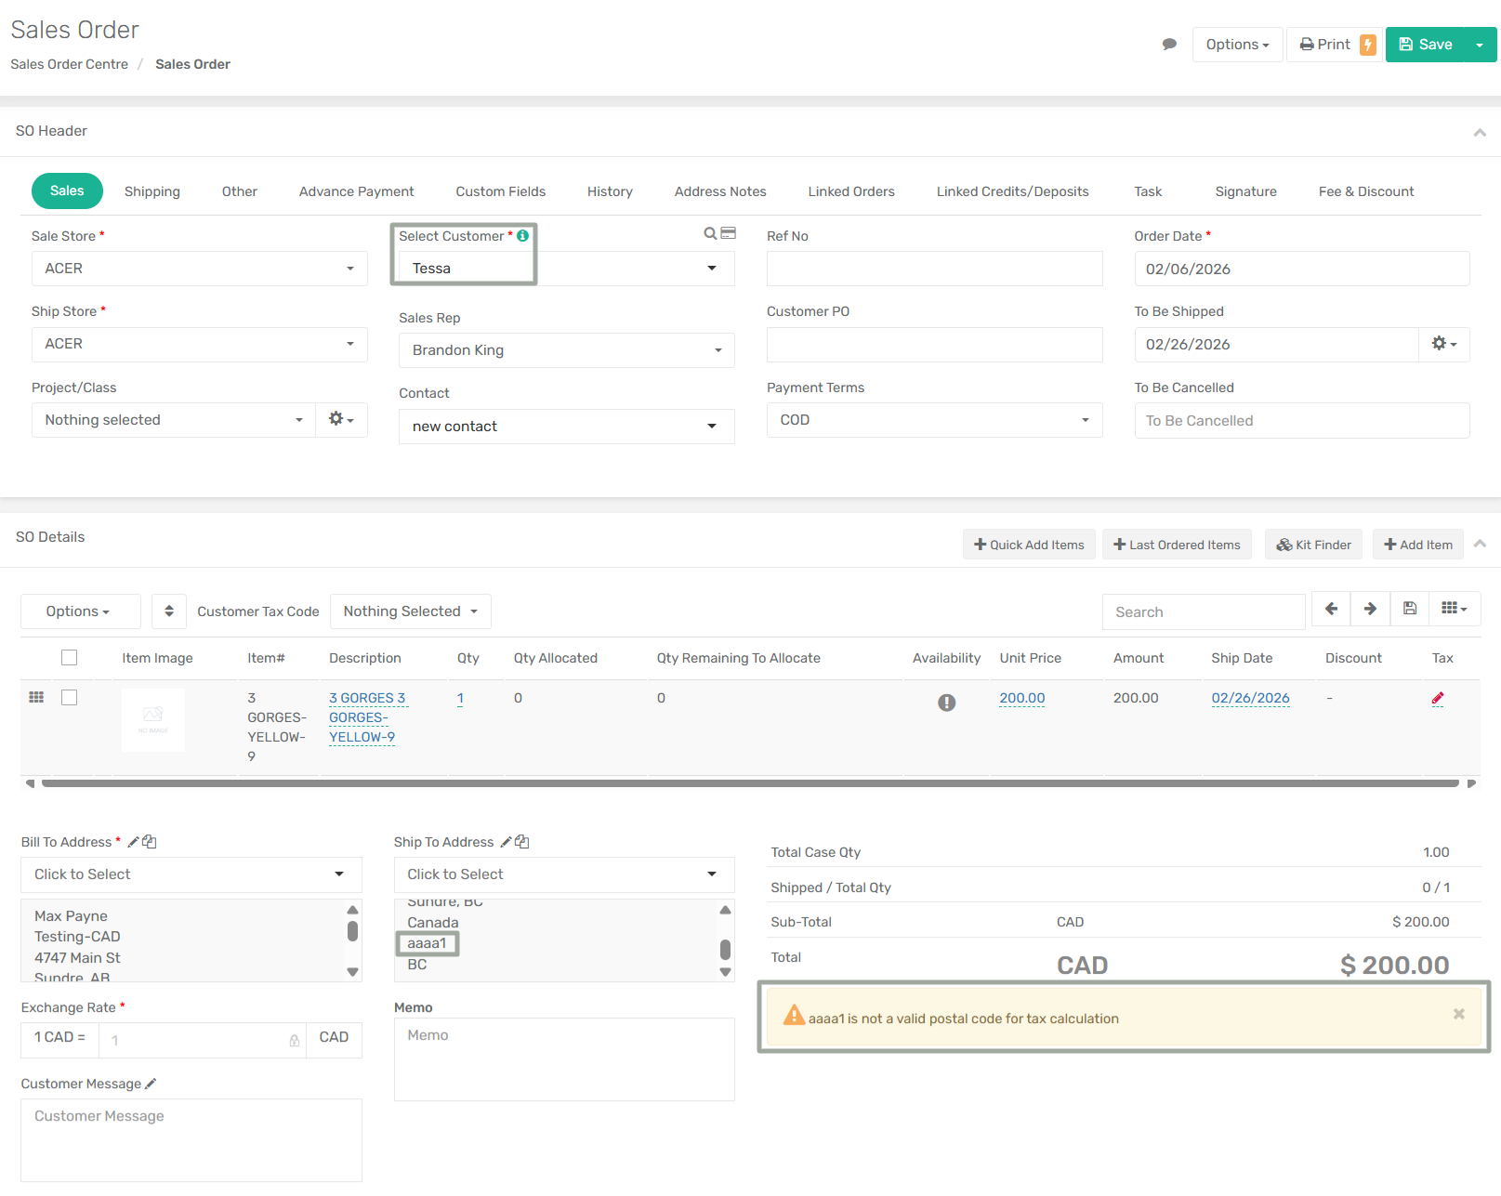Open the 3 GORGES 3 description link
The height and width of the screenshot is (1196, 1501).
pyautogui.click(x=366, y=698)
